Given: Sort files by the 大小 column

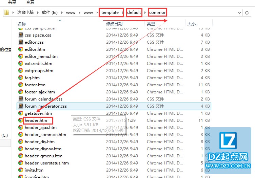Looking at the screenshot, I should [x=191, y=24].
